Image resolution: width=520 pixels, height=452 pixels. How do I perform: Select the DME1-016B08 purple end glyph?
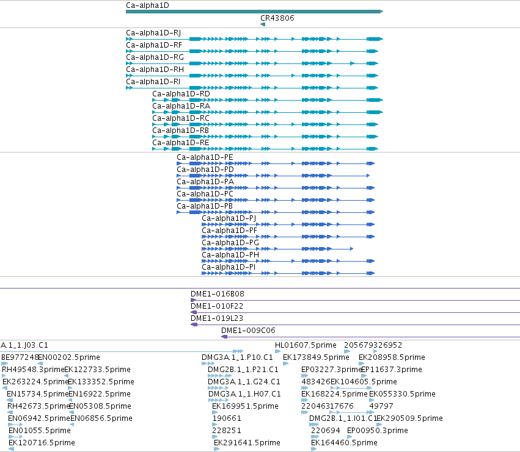(193, 300)
